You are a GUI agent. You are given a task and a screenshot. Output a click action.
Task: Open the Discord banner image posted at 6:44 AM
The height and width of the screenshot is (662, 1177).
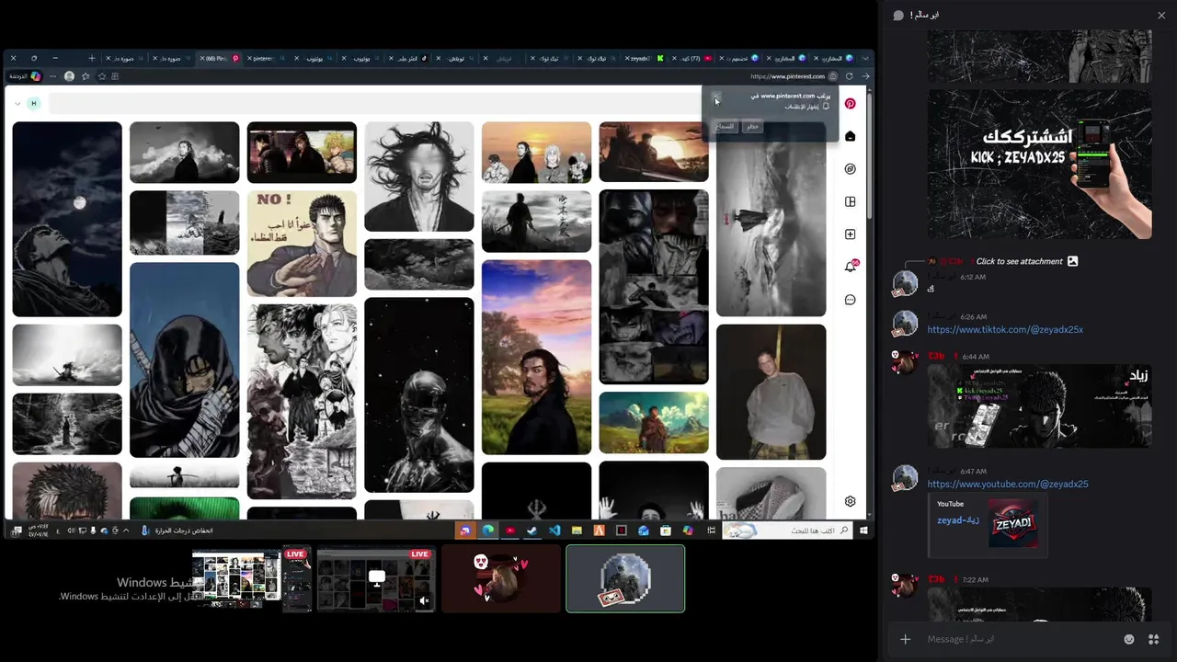click(x=1039, y=406)
